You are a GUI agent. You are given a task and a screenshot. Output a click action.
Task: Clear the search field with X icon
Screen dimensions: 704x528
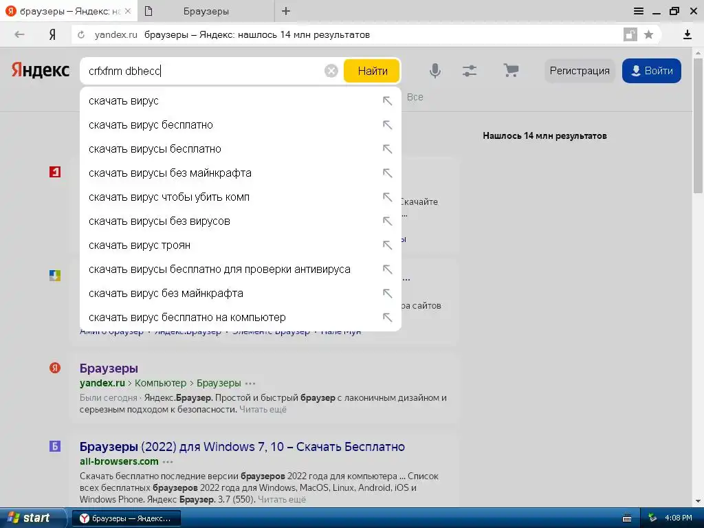pyautogui.click(x=331, y=71)
